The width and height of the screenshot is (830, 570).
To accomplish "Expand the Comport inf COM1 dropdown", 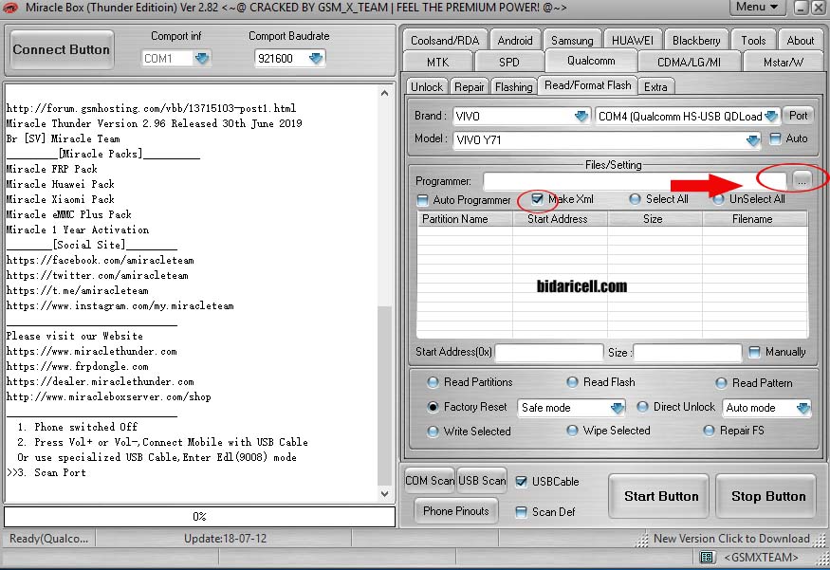I will click(202, 58).
